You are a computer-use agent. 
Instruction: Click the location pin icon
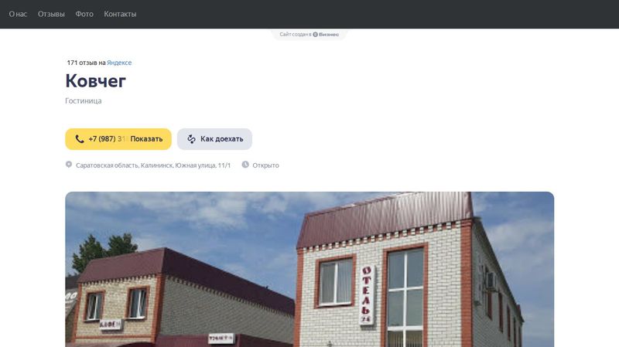pos(69,165)
